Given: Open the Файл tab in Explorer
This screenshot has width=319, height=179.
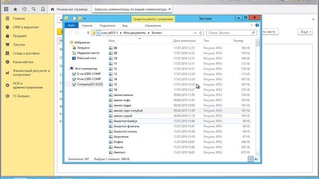Looking at the screenshot, I should pyautogui.click(x=71, y=25).
